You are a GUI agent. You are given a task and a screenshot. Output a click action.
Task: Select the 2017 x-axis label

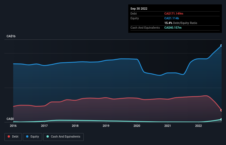pos(44,126)
